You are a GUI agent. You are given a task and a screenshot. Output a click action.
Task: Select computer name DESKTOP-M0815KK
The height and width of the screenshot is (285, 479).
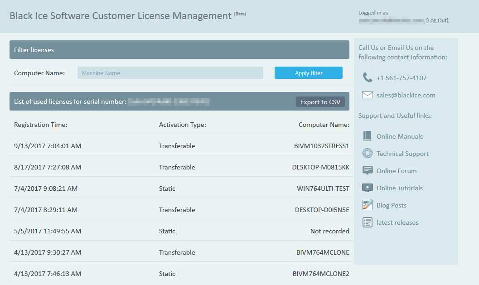pos(320,167)
